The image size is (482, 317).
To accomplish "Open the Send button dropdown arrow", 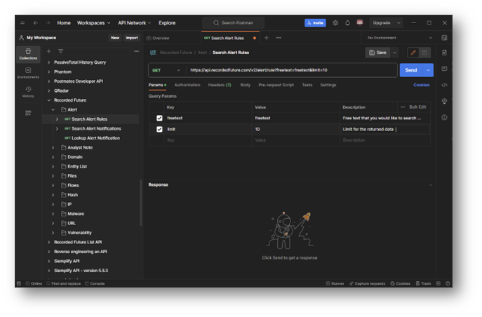I will click(428, 70).
